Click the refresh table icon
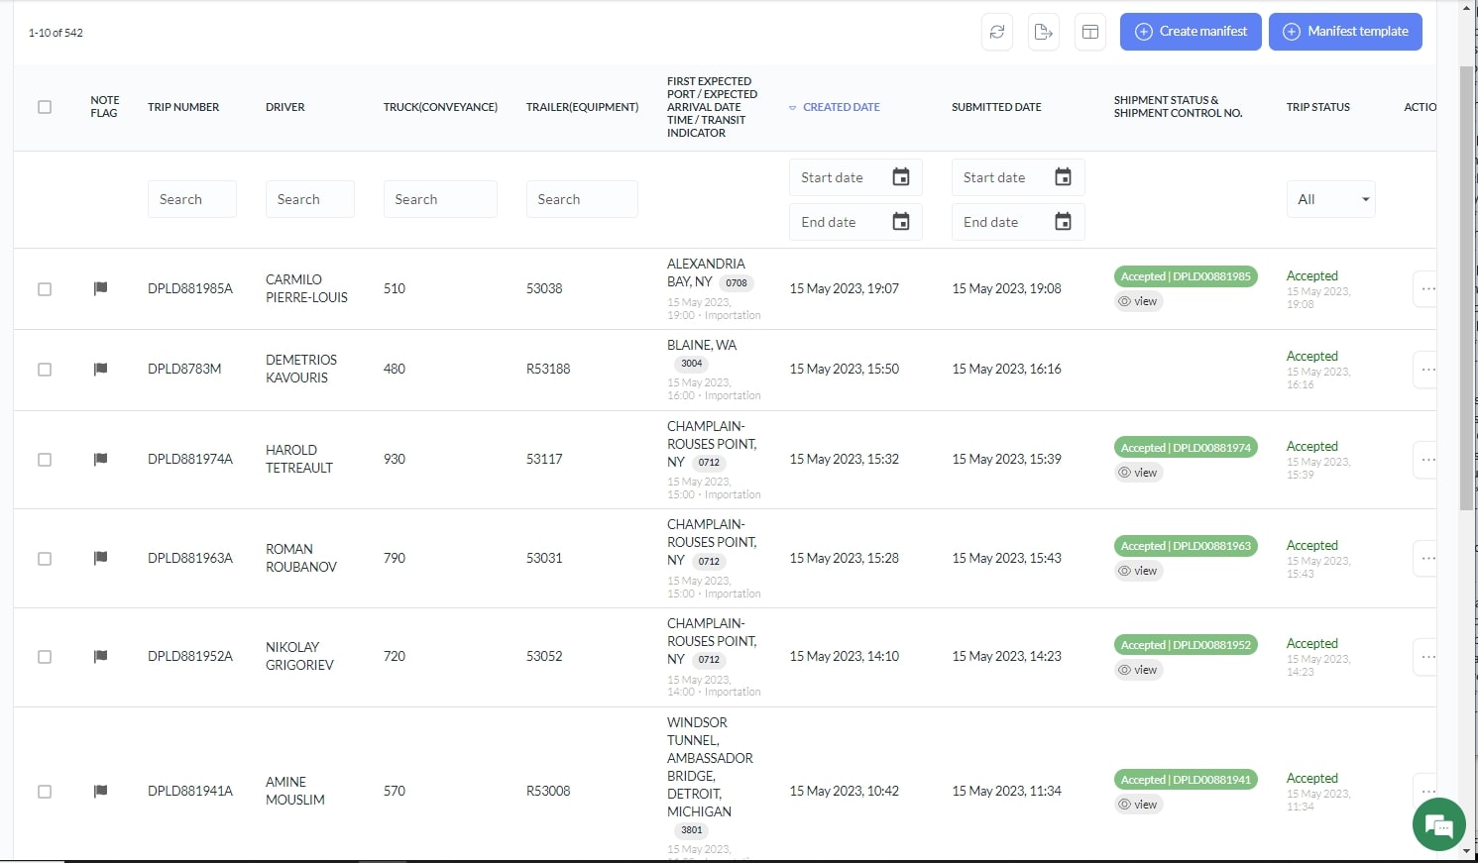Screen dimensions: 1478x863 [x=997, y=32]
